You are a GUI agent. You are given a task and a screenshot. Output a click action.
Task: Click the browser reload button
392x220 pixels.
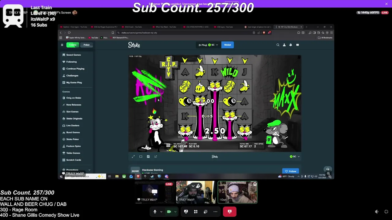(69, 33)
